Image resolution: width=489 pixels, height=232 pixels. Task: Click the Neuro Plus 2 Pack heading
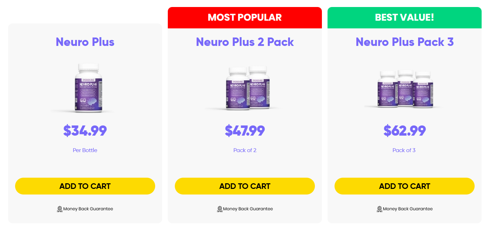[x=245, y=42]
